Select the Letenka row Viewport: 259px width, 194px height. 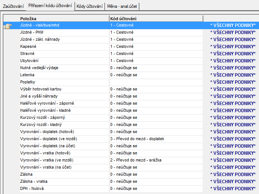[64, 75]
